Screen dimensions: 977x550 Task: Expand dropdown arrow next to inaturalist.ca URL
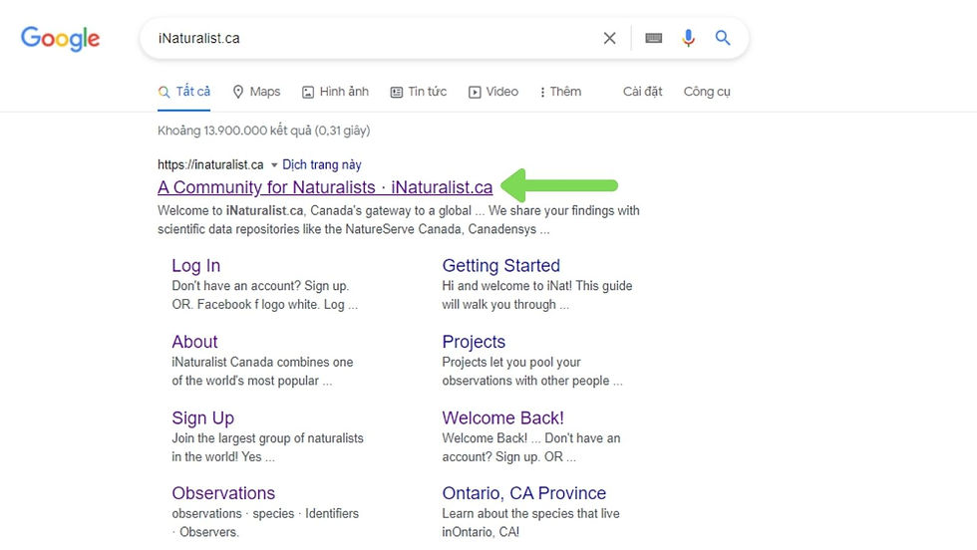tap(273, 165)
